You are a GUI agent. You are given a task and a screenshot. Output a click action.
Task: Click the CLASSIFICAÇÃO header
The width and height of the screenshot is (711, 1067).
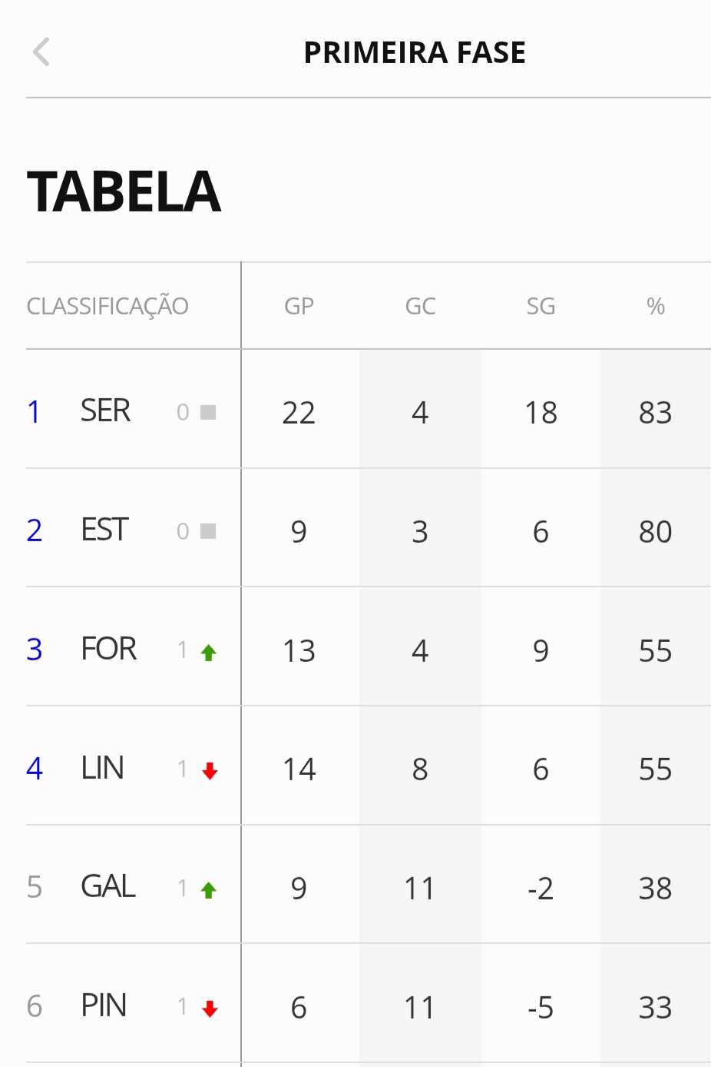[x=107, y=306]
